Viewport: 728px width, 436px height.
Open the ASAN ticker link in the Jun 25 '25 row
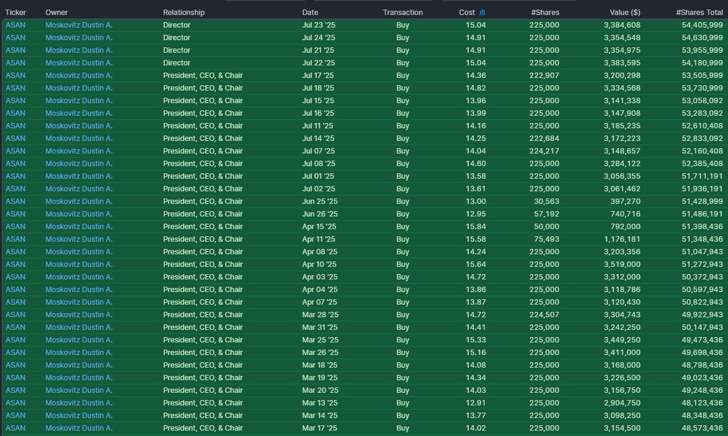(x=15, y=202)
